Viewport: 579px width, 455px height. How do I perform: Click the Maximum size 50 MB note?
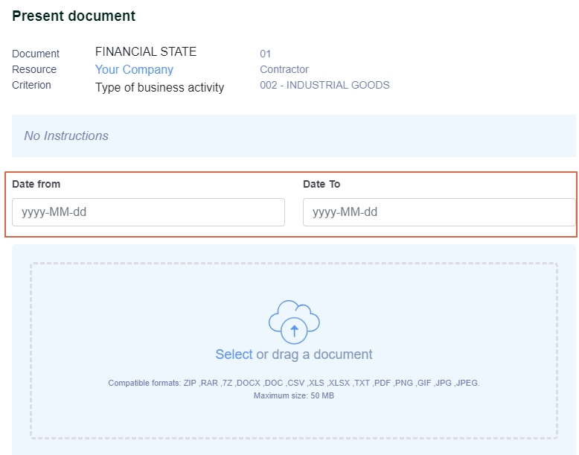294,395
